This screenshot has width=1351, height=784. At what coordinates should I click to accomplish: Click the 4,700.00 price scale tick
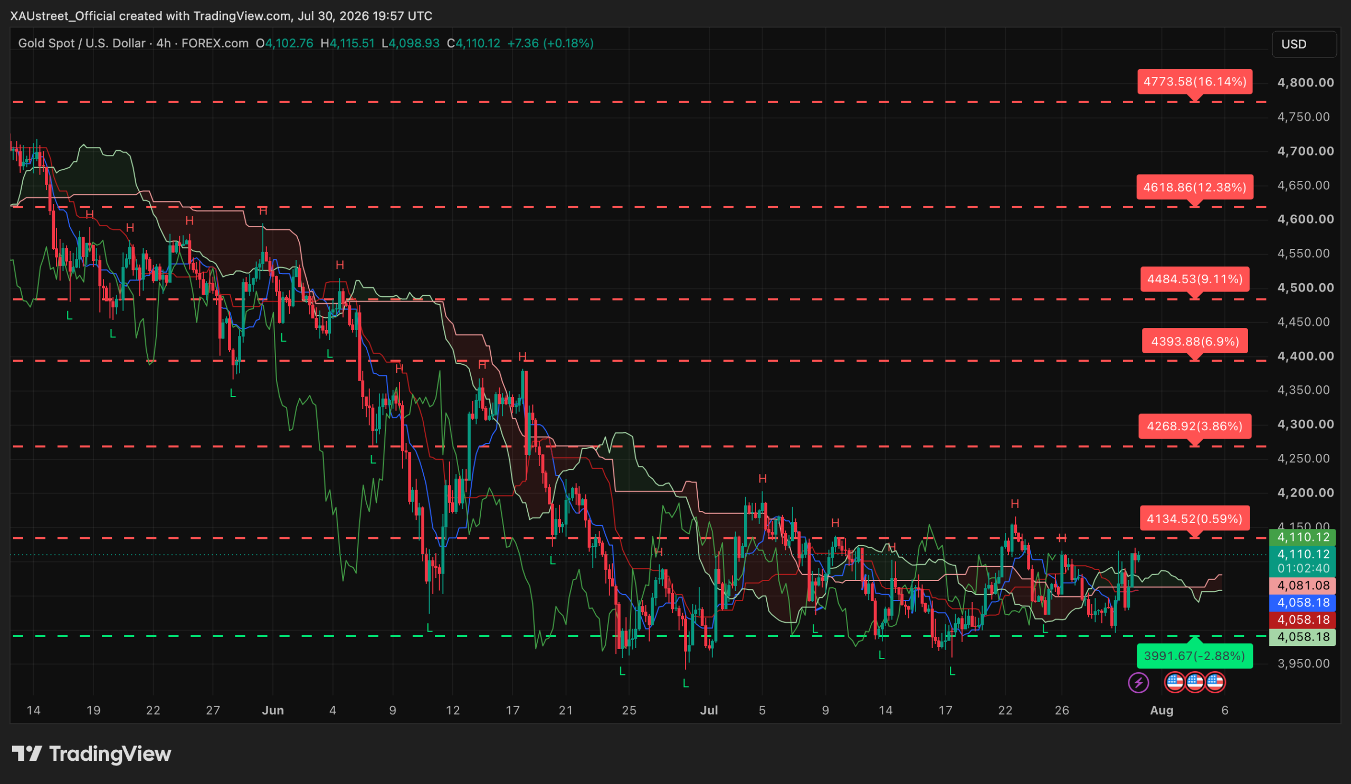[1306, 151]
